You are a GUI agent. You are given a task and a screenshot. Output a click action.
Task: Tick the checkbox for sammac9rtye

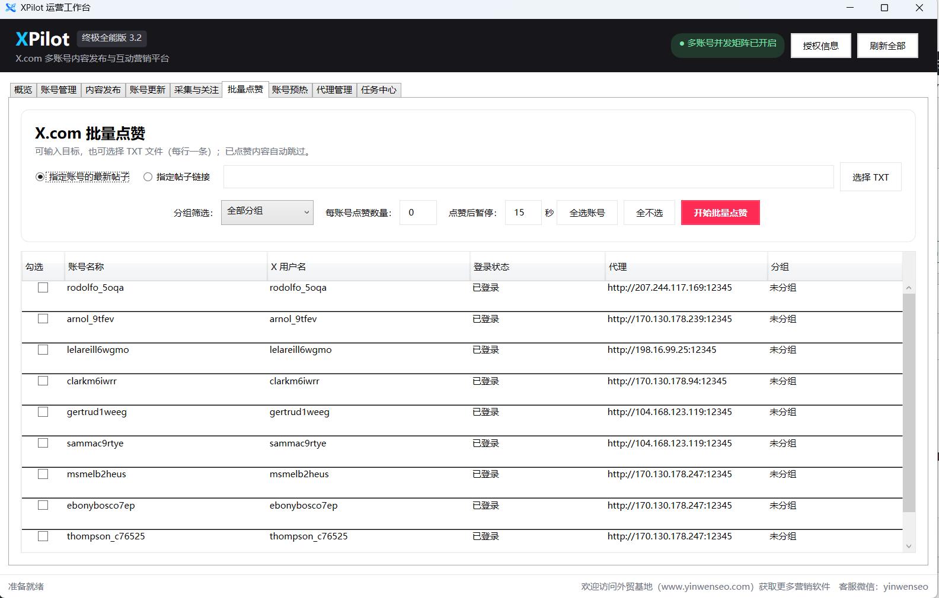(43, 443)
